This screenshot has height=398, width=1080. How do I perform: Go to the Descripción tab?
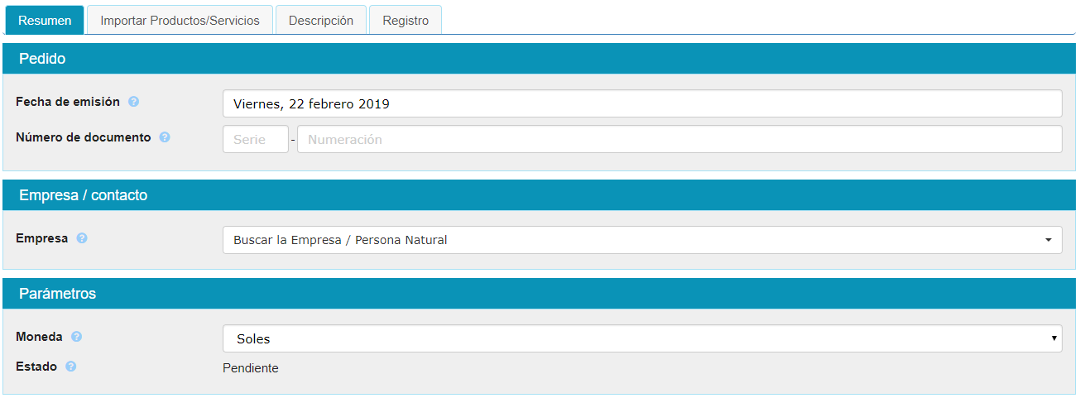(x=321, y=21)
